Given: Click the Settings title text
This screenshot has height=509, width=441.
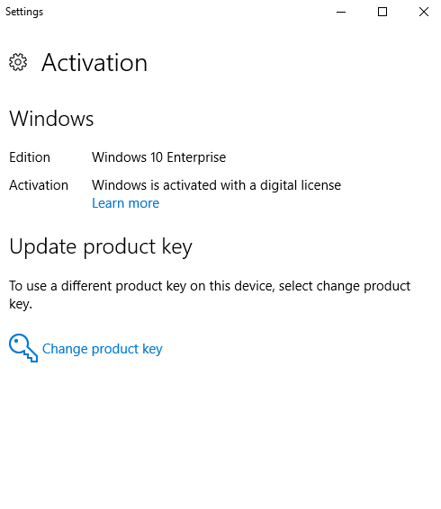Looking at the screenshot, I should click(x=24, y=12).
